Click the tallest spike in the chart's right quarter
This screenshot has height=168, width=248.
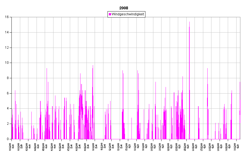pyautogui.click(x=207, y=69)
